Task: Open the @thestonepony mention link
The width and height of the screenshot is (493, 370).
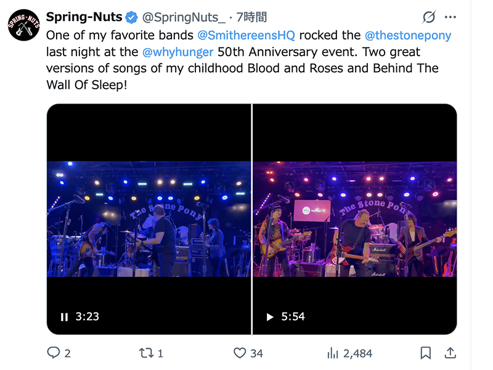Action: 407,35
